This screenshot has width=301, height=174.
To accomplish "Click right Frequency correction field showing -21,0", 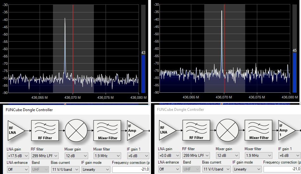I will (282, 169).
